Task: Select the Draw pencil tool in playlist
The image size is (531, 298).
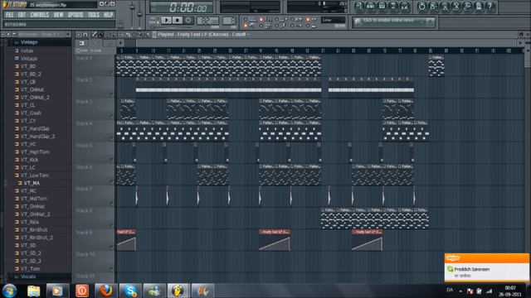Action: point(95,35)
